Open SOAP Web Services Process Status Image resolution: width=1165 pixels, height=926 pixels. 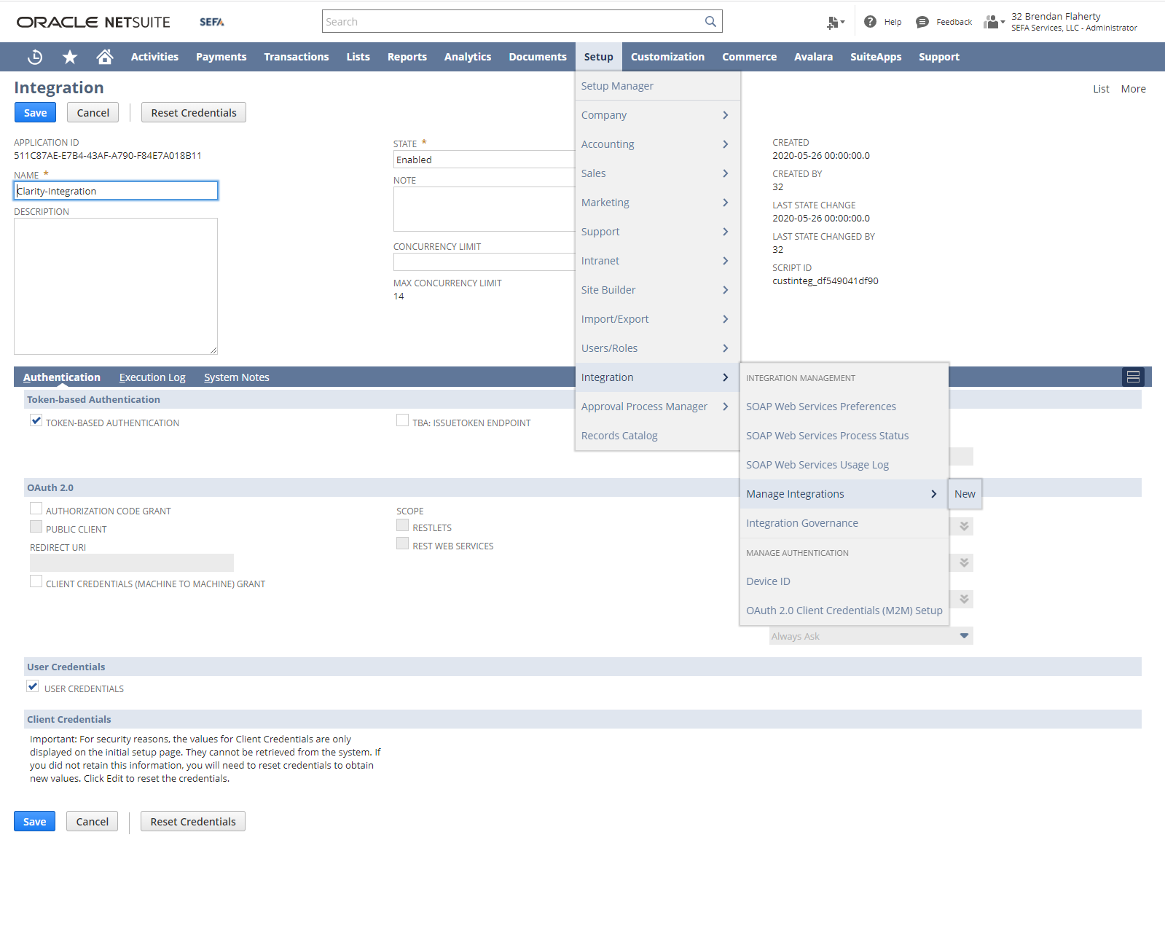click(844, 436)
